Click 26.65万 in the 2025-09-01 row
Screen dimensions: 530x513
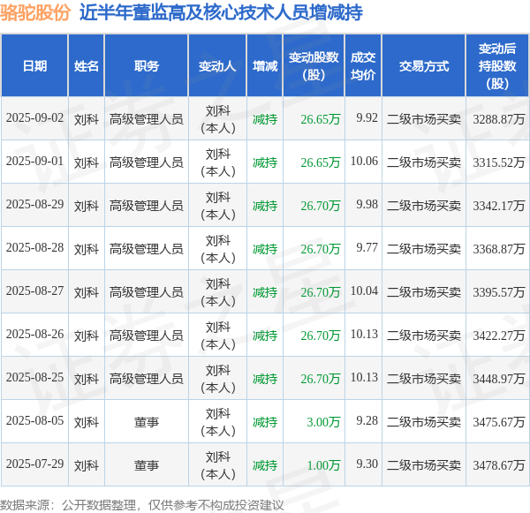321,162
